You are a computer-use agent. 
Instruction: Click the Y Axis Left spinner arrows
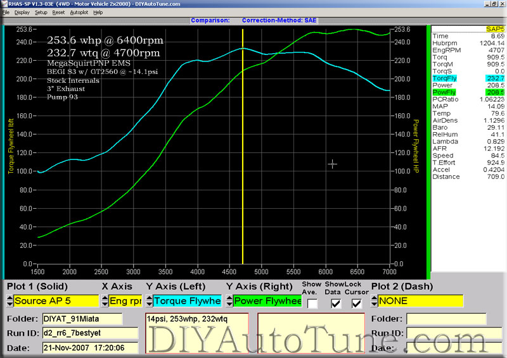[x=149, y=301]
